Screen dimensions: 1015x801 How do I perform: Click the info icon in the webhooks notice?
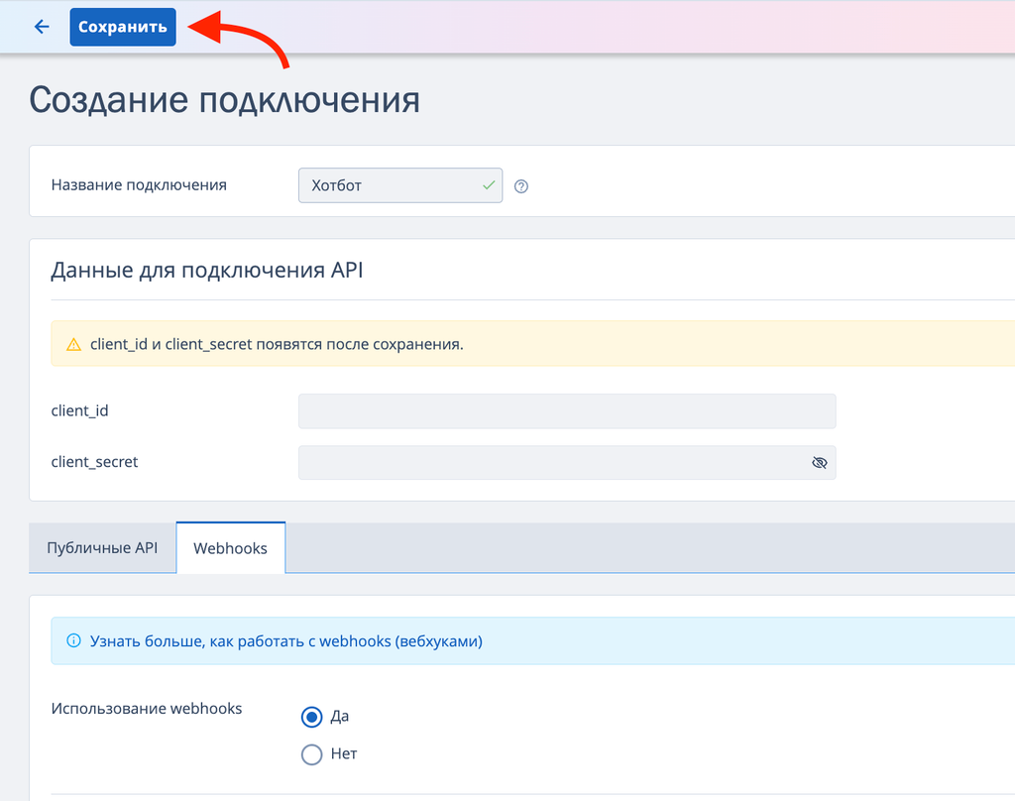tap(73, 640)
